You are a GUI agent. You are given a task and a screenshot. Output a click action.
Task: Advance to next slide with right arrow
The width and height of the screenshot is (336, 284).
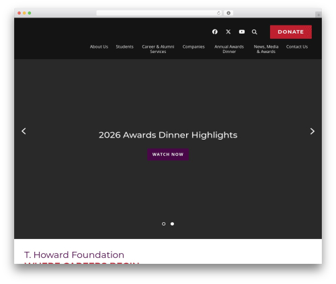tap(312, 131)
